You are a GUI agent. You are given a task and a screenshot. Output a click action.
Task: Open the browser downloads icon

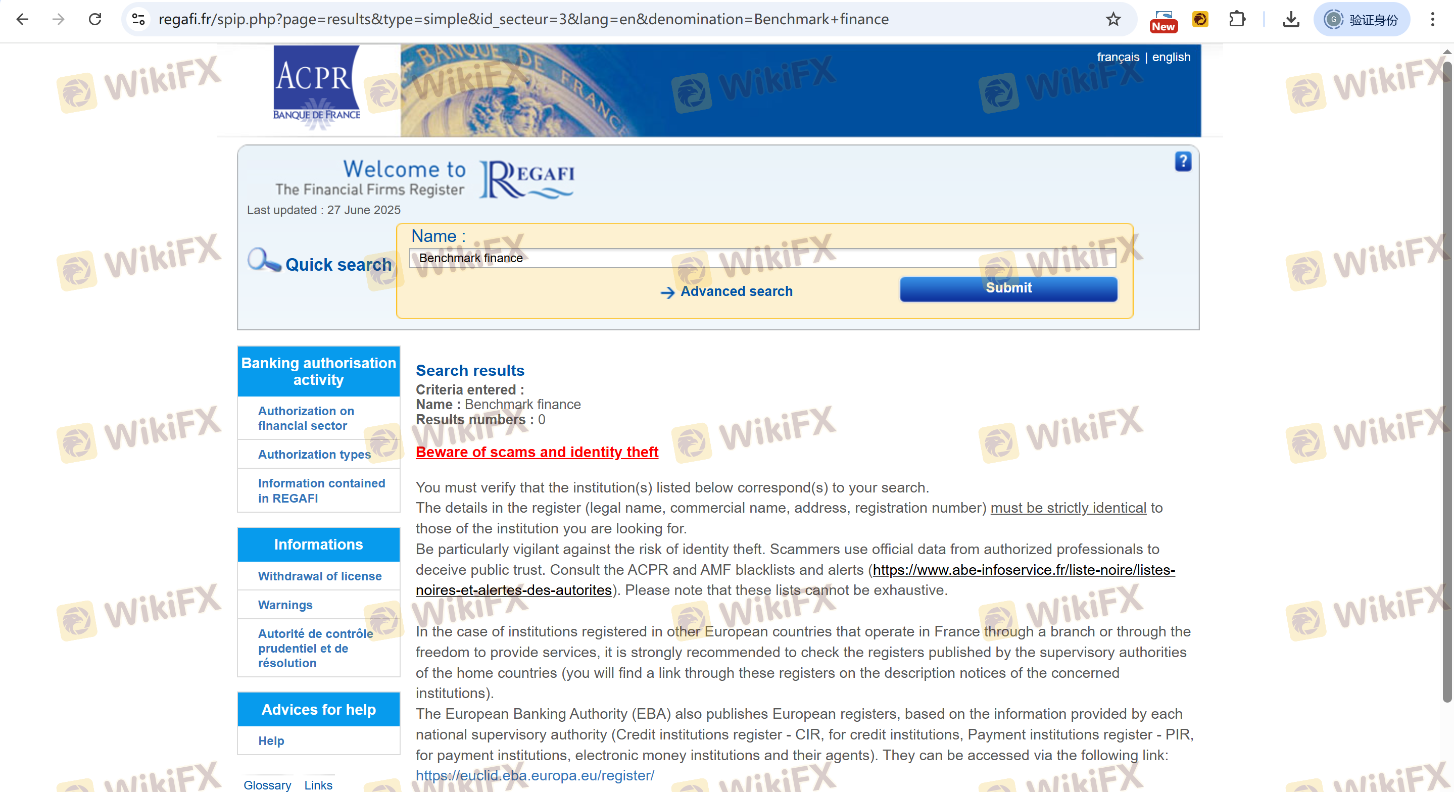[x=1291, y=19]
